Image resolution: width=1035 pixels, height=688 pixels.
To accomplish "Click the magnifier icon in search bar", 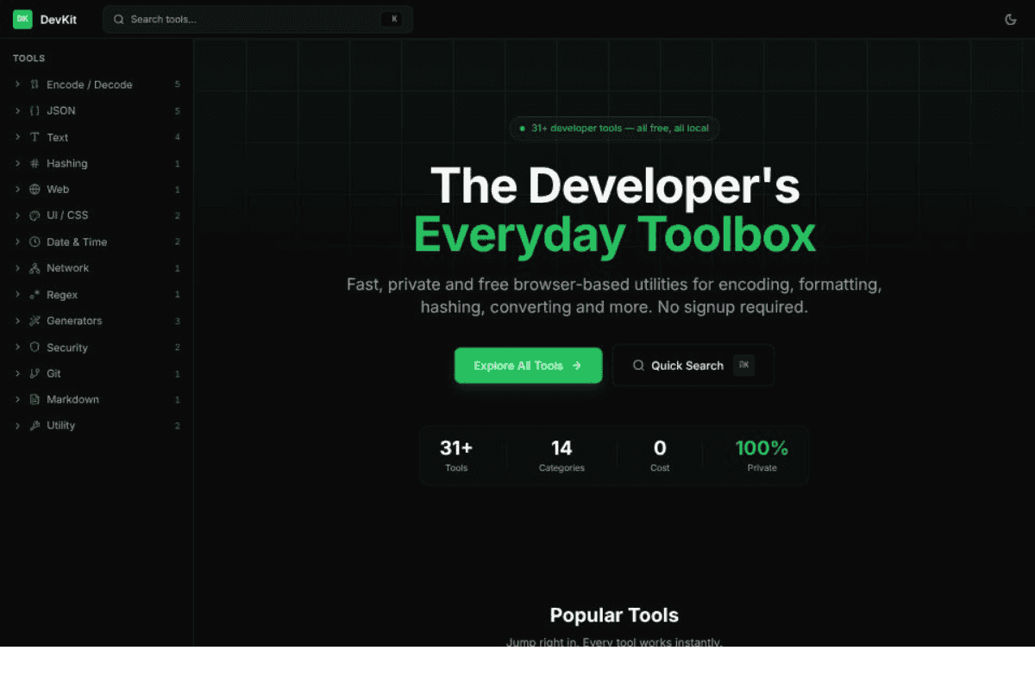I will click(119, 19).
